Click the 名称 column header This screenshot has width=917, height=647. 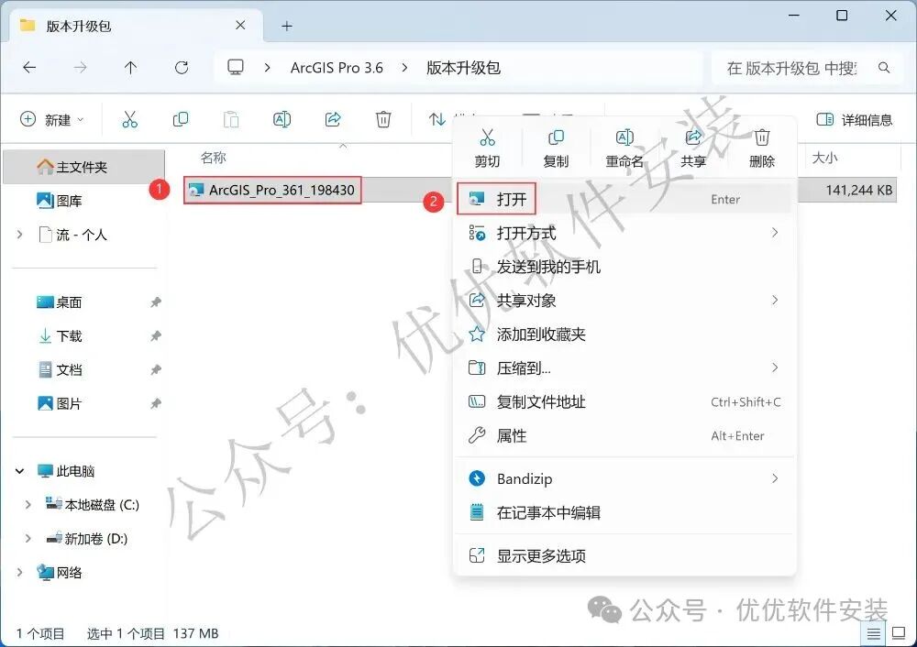pos(213,158)
